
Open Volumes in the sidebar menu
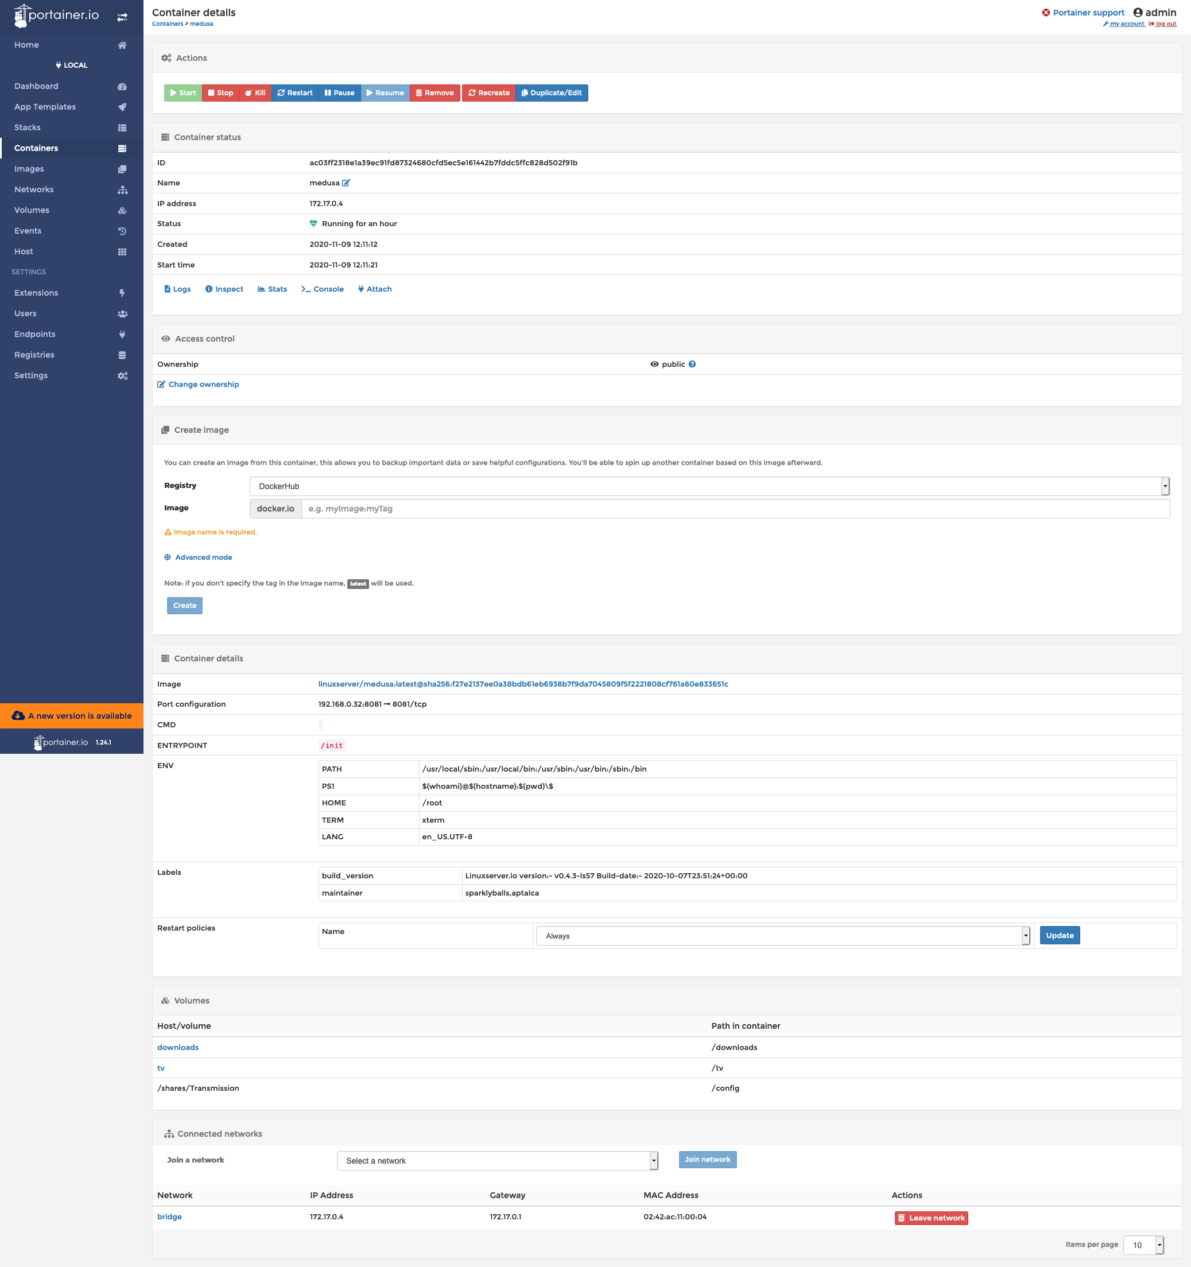click(32, 210)
